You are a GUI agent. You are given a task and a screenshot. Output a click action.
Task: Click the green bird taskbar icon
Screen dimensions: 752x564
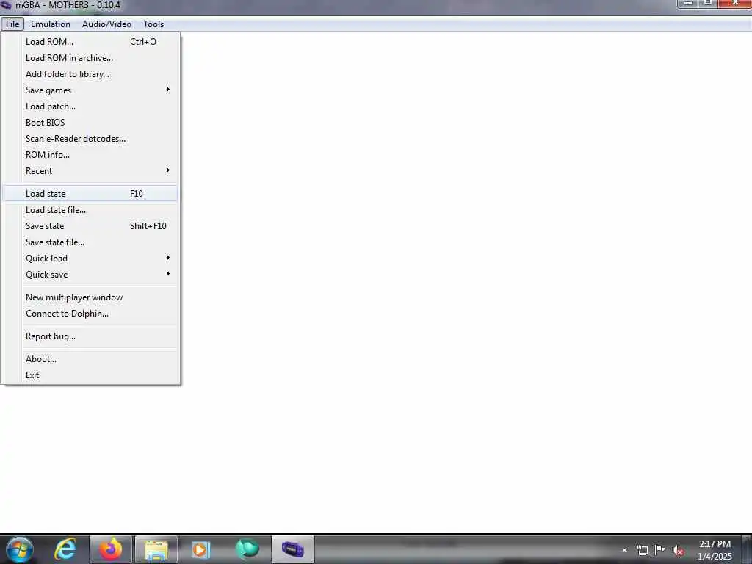click(247, 549)
